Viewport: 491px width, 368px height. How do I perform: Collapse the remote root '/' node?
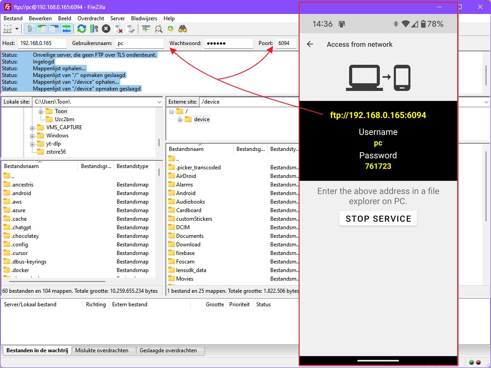pyautogui.click(x=171, y=112)
